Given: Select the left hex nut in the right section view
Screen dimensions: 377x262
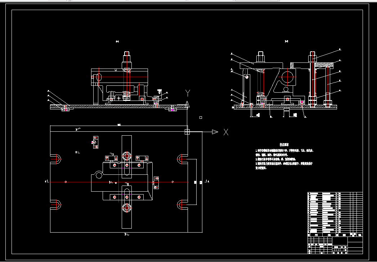Looking at the screenshot, I should (261, 59).
